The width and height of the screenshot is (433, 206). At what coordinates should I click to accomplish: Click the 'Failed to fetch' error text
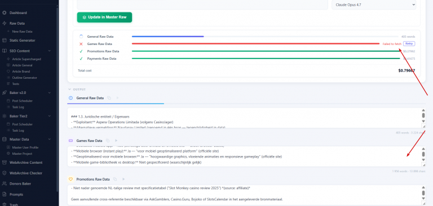[392, 44]
